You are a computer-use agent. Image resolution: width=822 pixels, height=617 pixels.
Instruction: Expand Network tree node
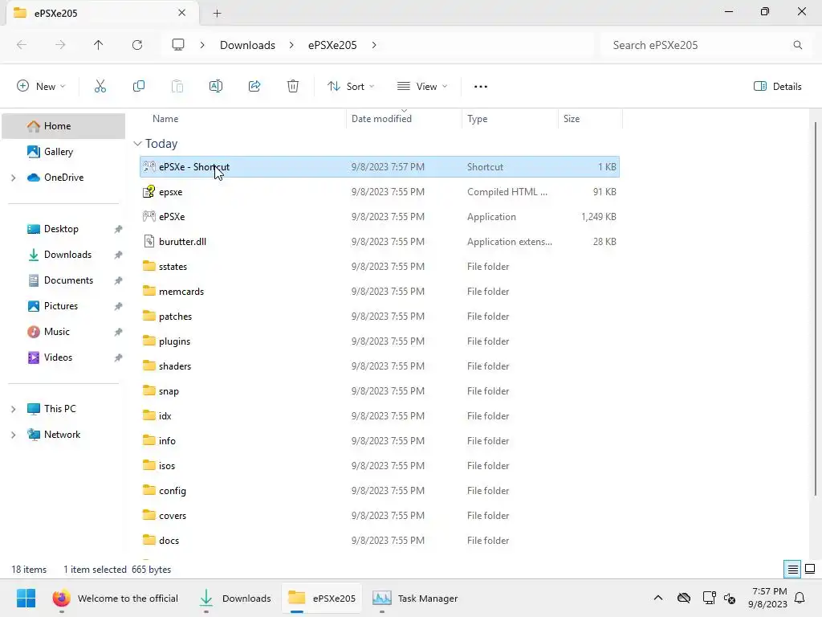click(14, 435)
